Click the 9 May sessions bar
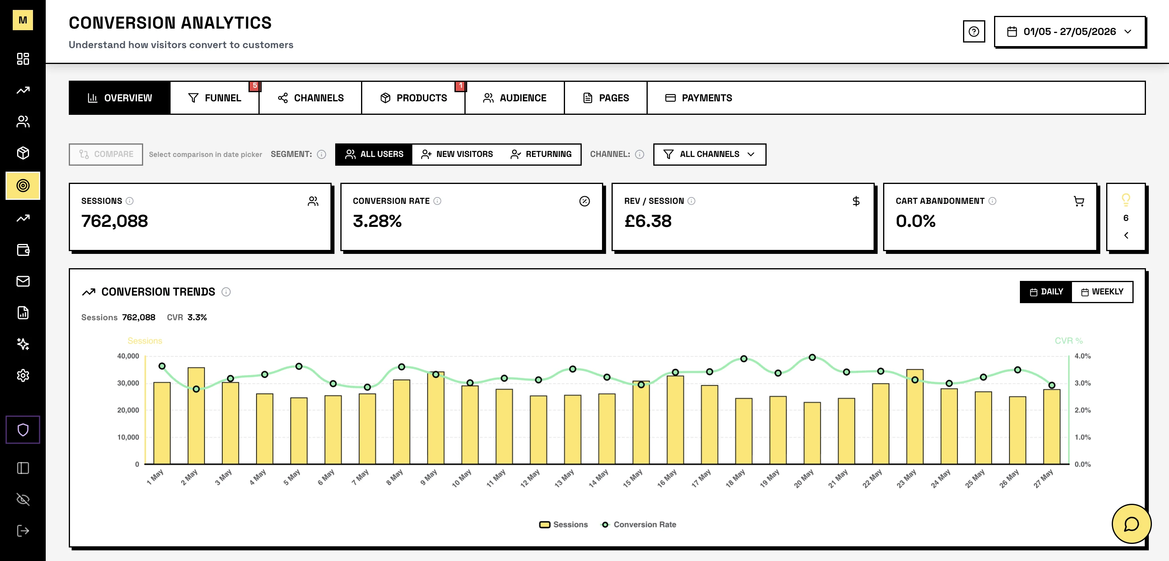The image size is (1169, 561). 436,418
